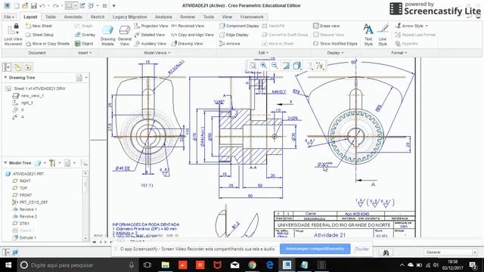
Task: Open Text Style settings
Action: [368, 35]
